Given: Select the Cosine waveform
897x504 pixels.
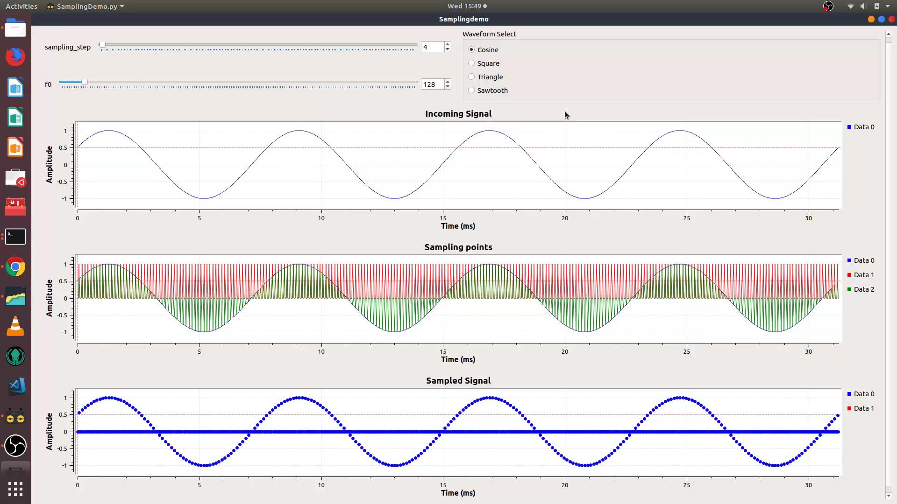Looking at the screenshot, I should [484, 49].
